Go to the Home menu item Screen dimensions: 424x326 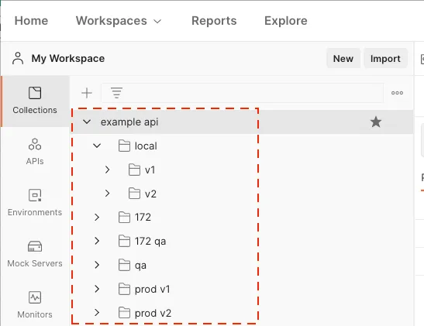coord(31,21)
